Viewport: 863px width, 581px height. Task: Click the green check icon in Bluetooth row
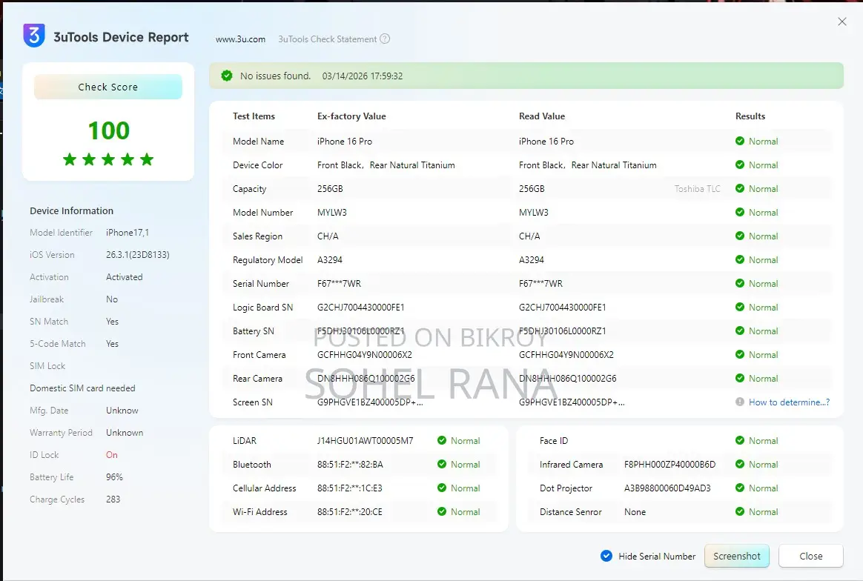coord(441,464)
